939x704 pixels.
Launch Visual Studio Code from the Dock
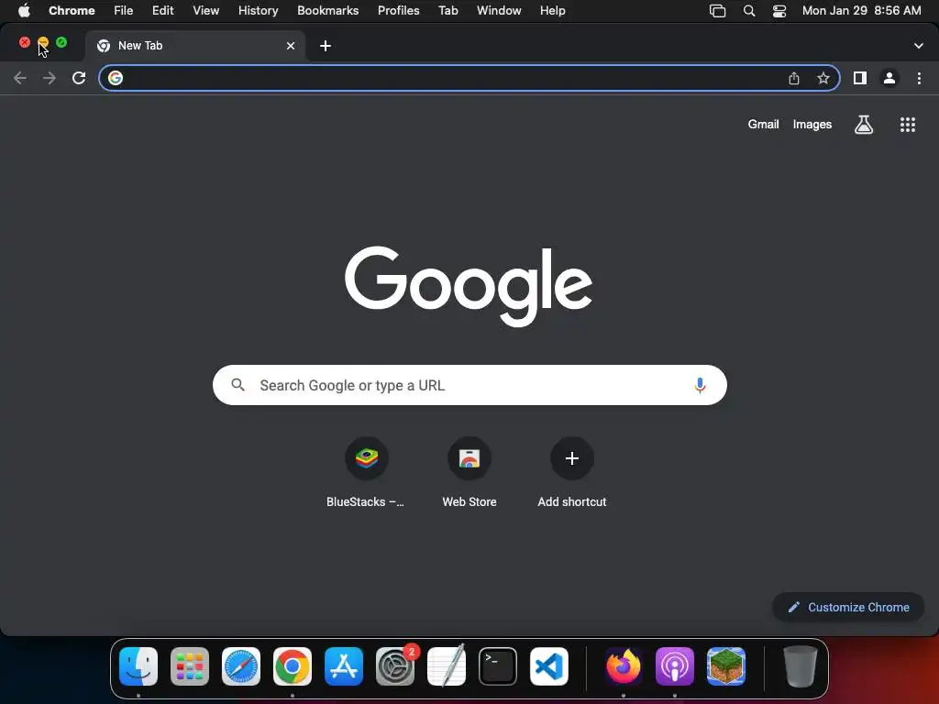549,666
